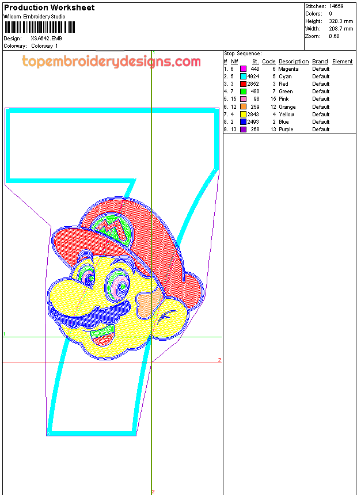Click the Mario face embroidery preview

(126, 279)
